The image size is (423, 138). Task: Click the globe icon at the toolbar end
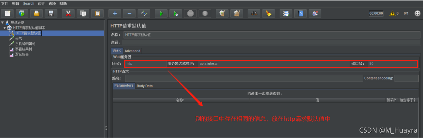pos(417,13)
